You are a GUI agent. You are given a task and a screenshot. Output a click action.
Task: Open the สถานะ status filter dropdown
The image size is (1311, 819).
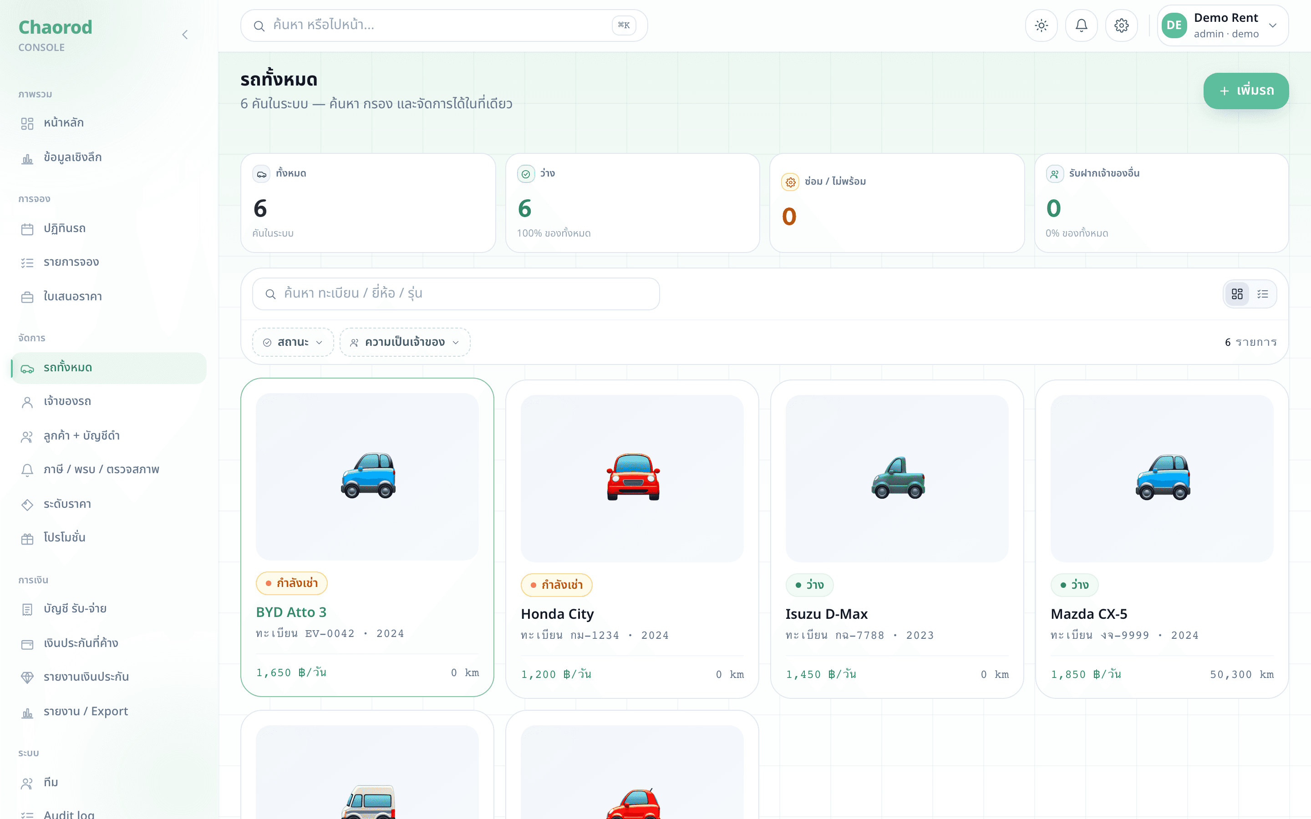pos(293,342)
